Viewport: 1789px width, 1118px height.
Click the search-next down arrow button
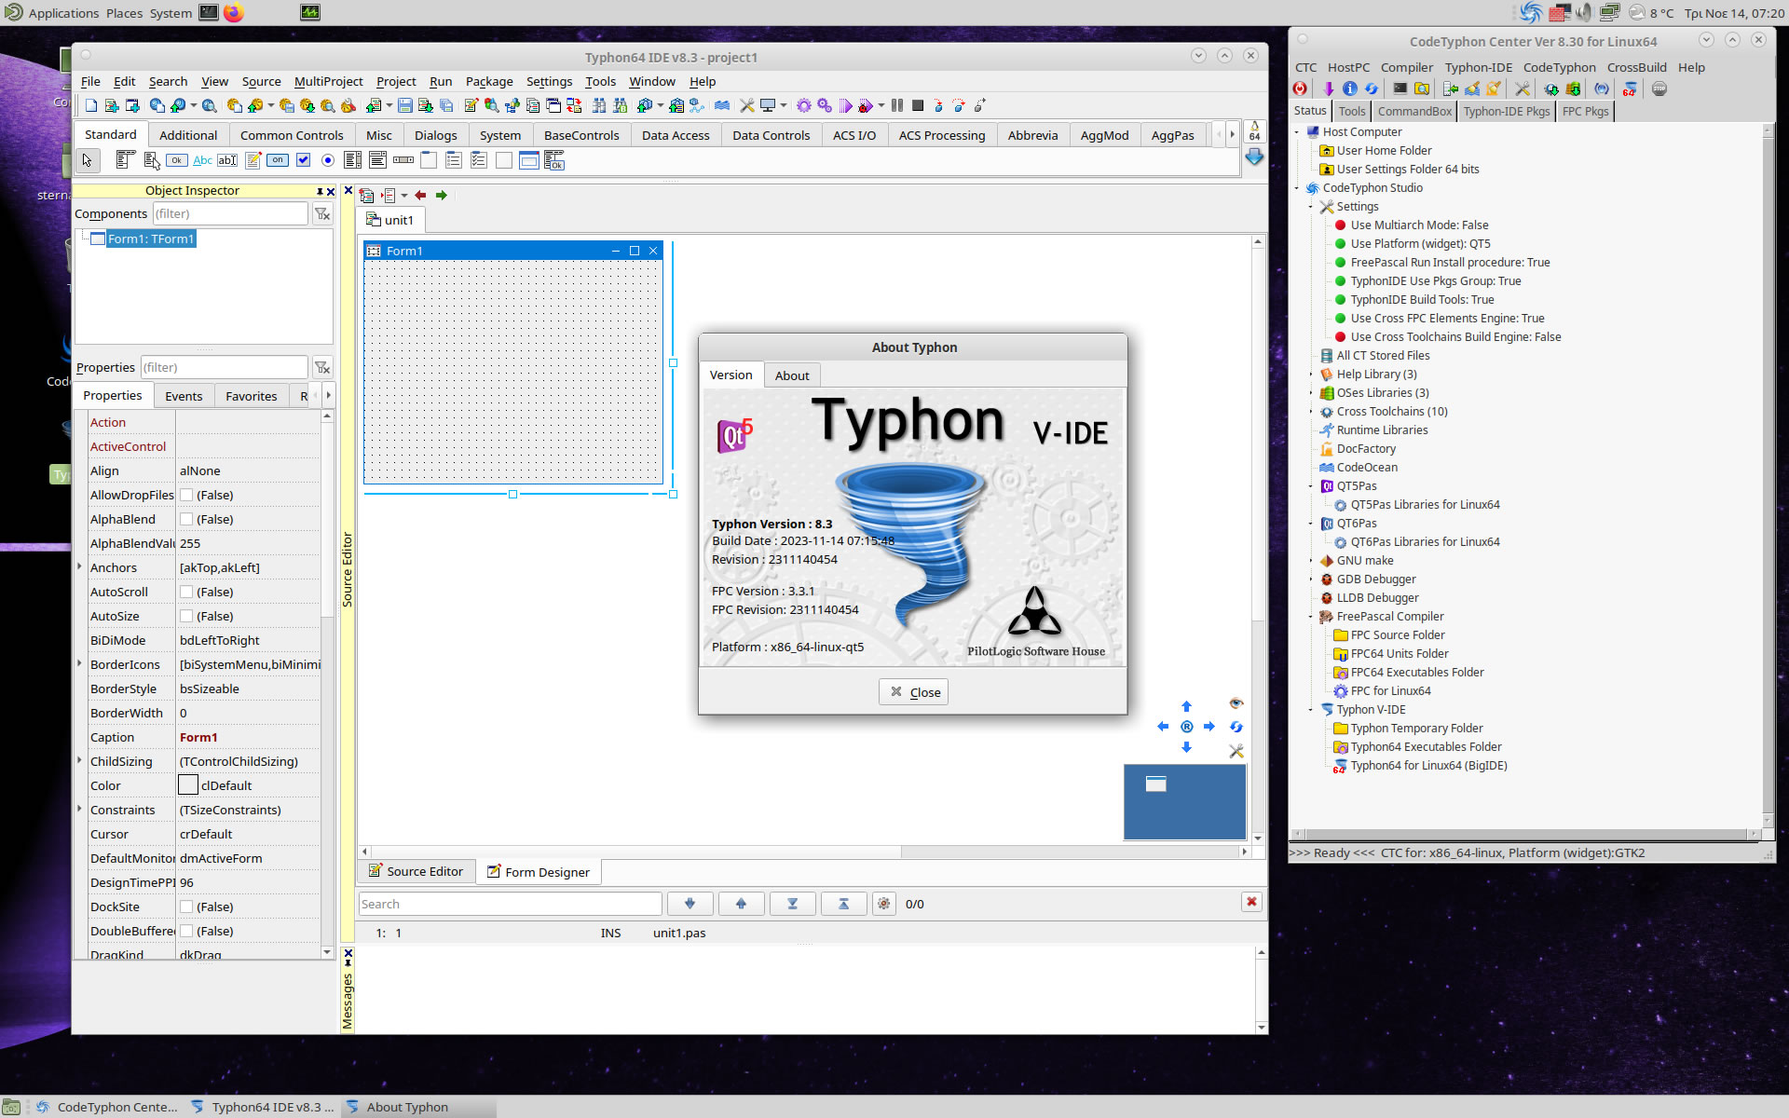(690, 903)
